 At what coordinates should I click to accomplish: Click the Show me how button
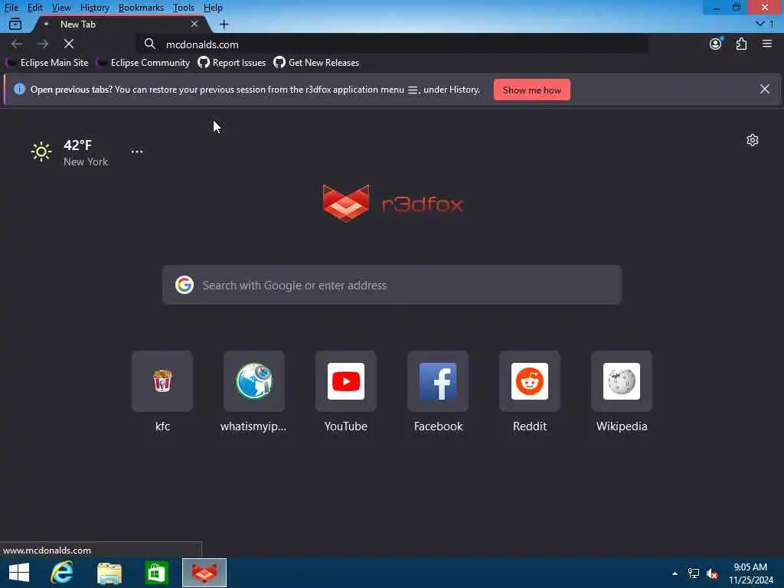click(531, 90)
